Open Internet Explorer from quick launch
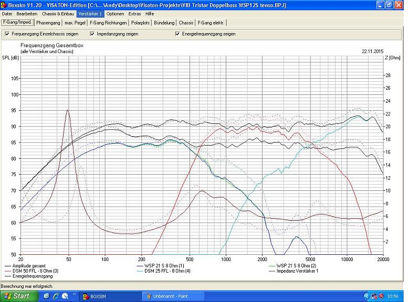The image size is (419, 302). (55, 296)
